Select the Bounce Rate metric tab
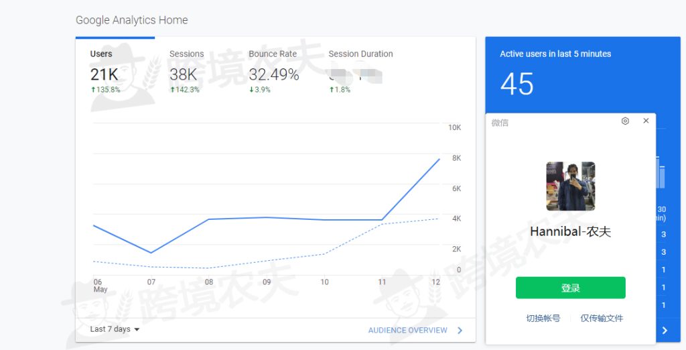Viewport: 686px width, 350px height. pos(274,71)
